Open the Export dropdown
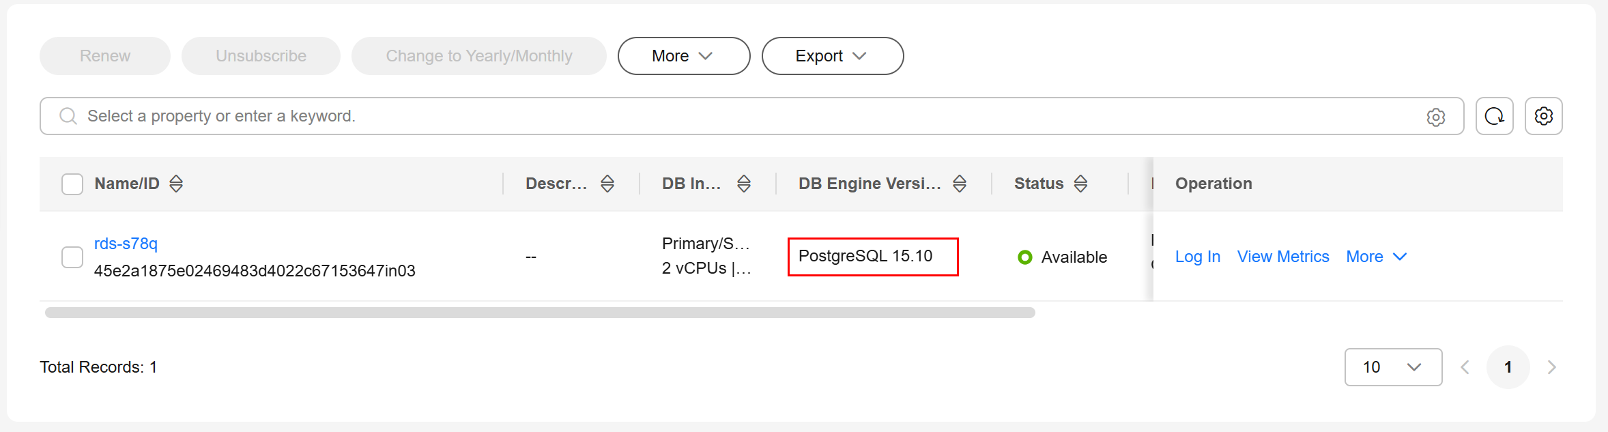 tap(833, 56)
